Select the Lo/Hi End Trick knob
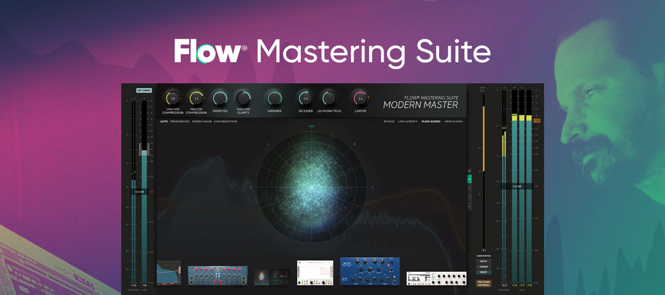 (329, 99)
